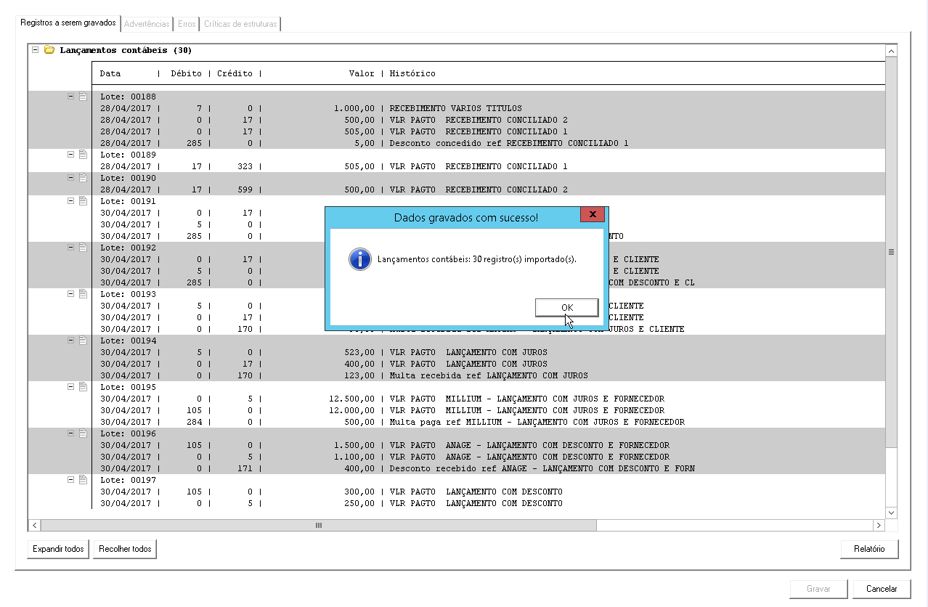Collapse the Lote: 00196 node
The image size is (928, 607).
point(71,433)
